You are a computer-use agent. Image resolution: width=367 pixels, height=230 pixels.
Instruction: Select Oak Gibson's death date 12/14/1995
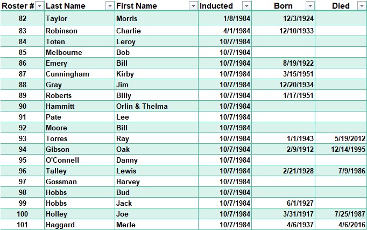click(341, 149)
